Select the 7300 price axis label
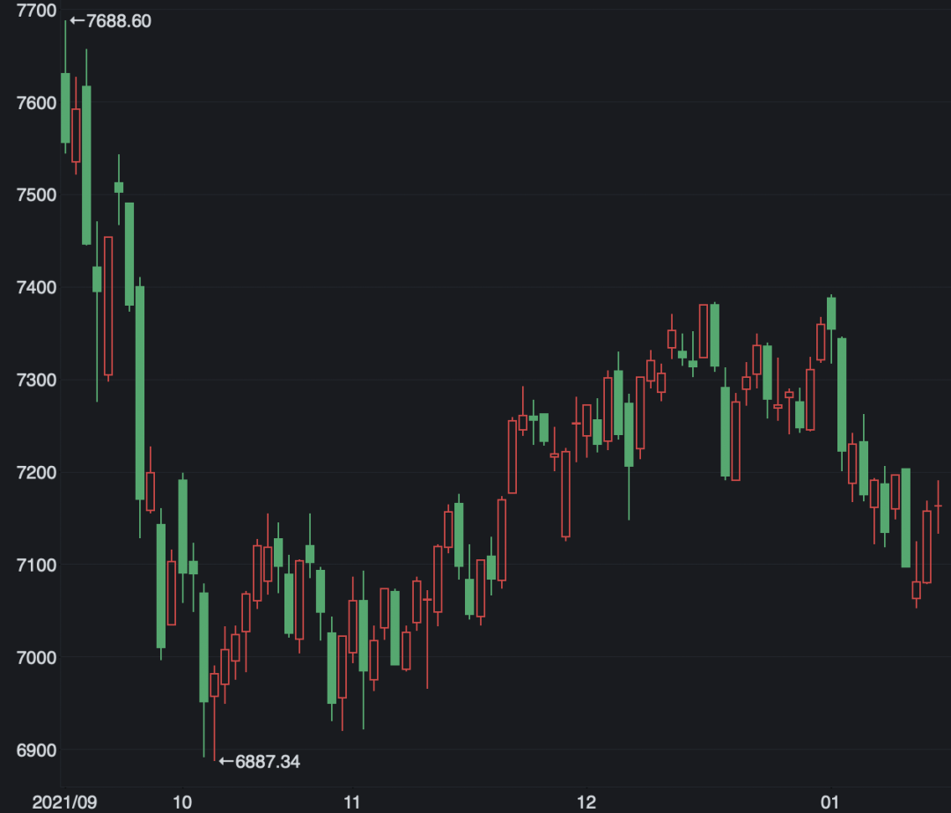Viewport: 951px width, 813px height. pyautogui.click(x=36, y=380)
